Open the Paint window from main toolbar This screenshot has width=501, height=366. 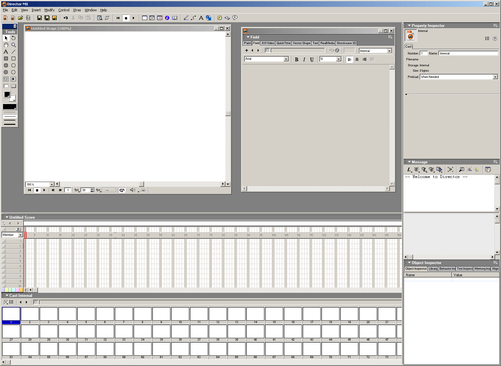click(186, 18)
